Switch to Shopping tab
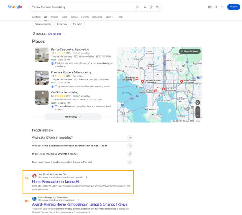 pos(97,17)
